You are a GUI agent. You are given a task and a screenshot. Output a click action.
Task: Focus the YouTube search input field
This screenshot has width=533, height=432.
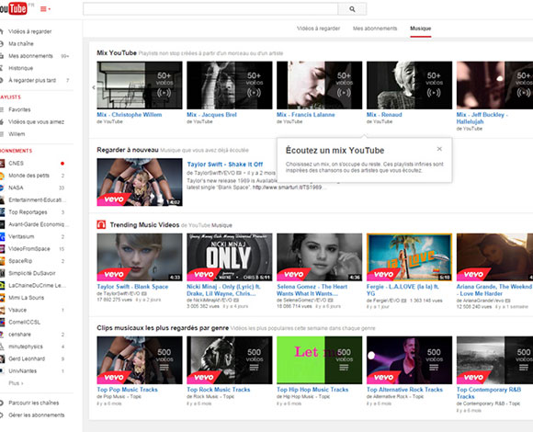210,9
